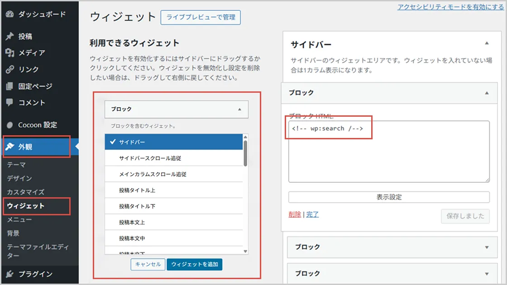Click the Links chain icon
Screen dimensions: 507x285
(x=10, y=70)
